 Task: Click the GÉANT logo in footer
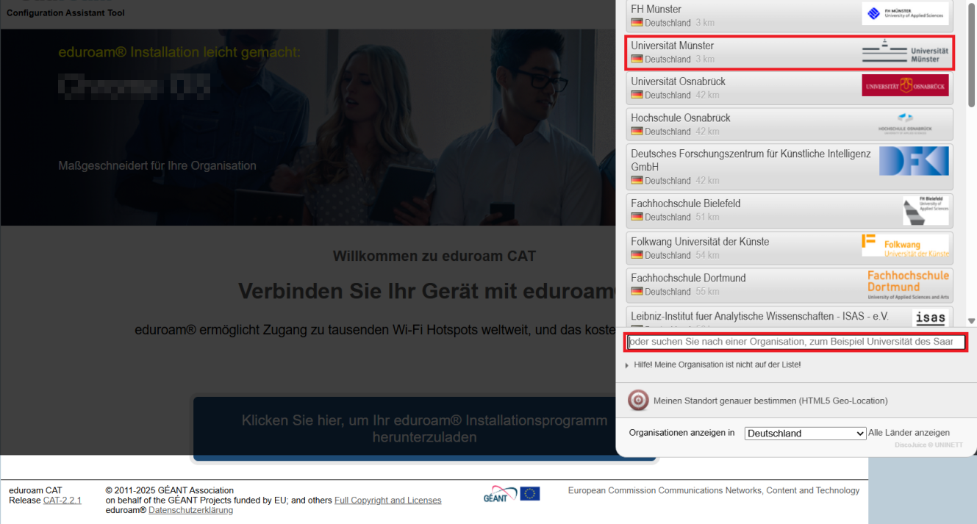tap(500, 495)
